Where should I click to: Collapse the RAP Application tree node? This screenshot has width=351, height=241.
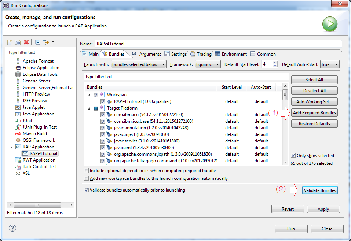point(11,147)
